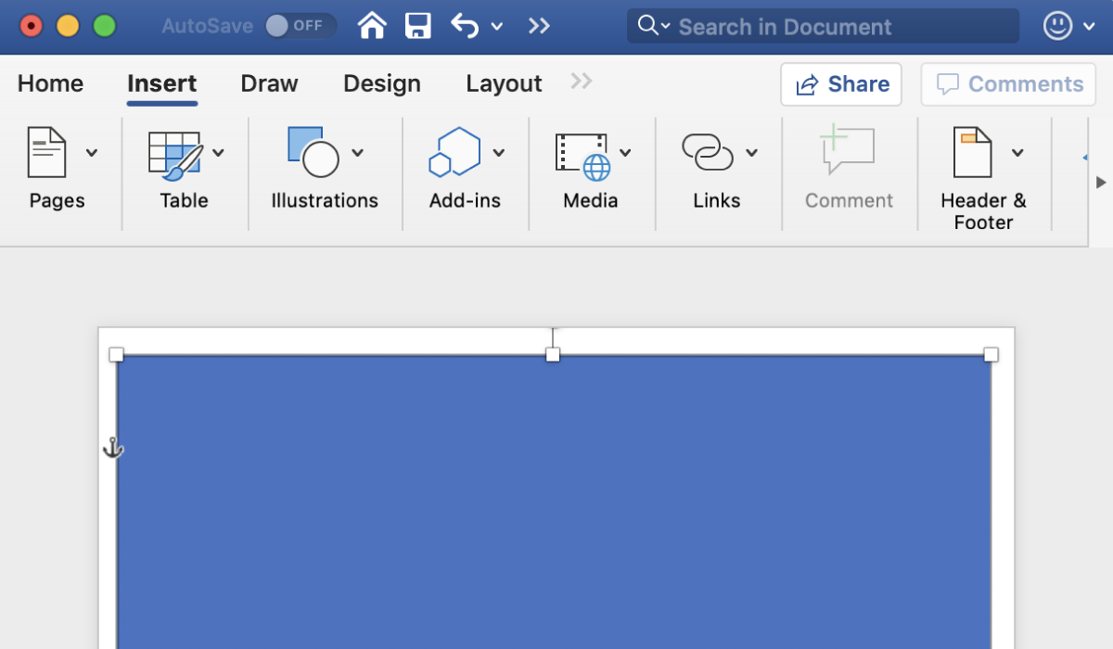This screenshot has height=649, width=1113.
Task: Open the Pages insert icon
Action: pos(47,153)
